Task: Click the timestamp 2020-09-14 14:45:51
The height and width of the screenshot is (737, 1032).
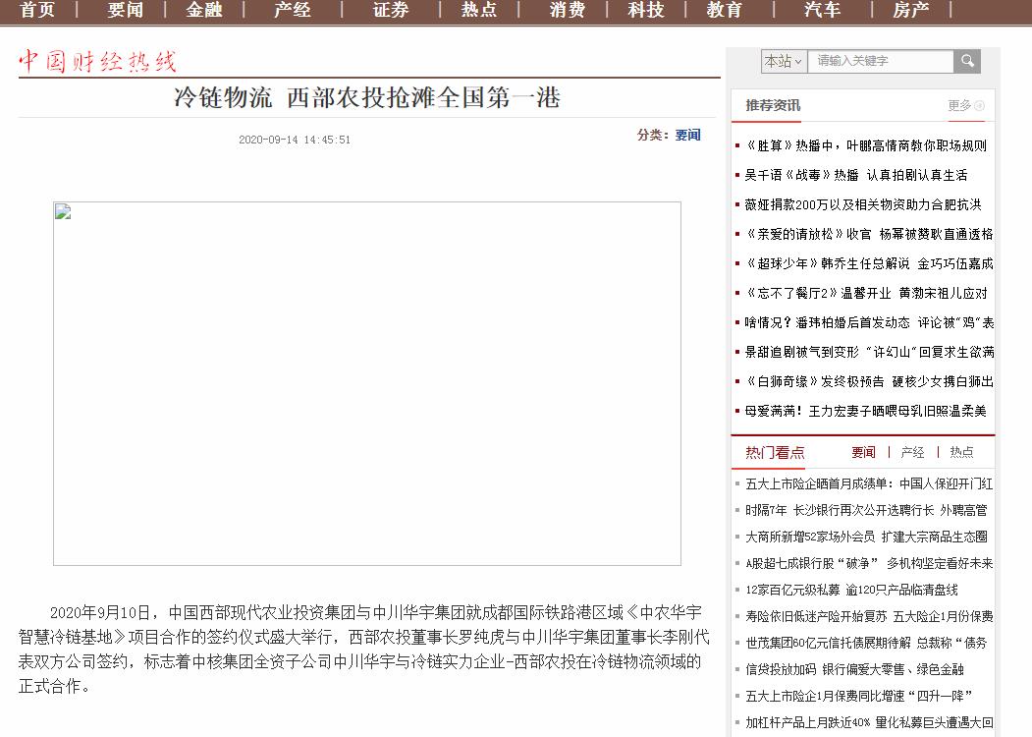Action: click(x=295, y=140)
